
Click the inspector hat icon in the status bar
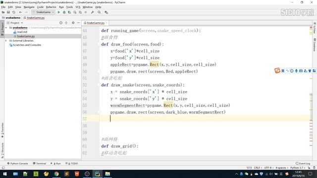tap(314, 168)
